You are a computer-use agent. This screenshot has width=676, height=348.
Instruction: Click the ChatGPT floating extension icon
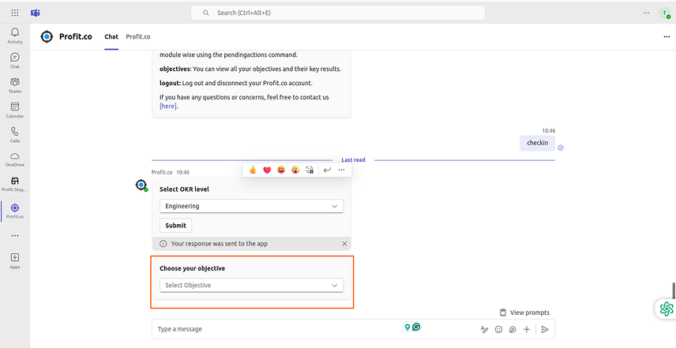(x=667, y=309)
